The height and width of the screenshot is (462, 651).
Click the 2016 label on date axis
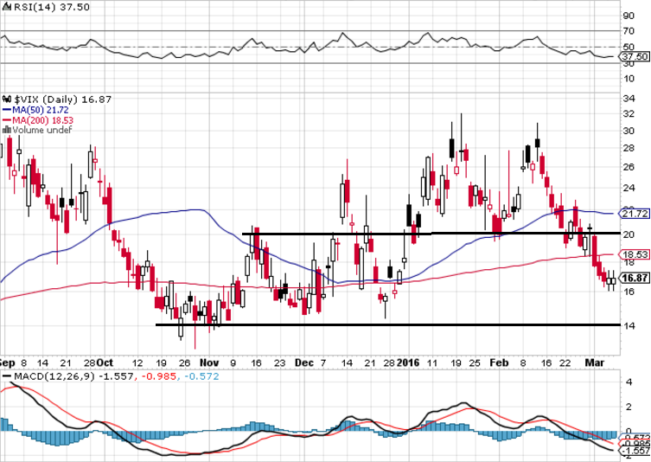pos(408,363)
